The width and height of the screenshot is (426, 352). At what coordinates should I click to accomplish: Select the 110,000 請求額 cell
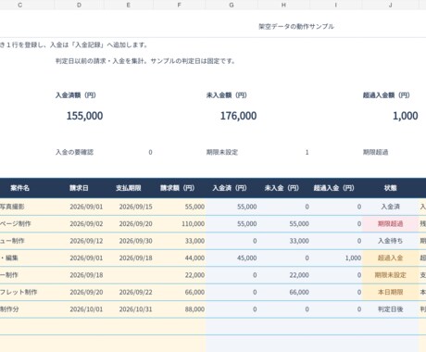(x=180, y=224)
